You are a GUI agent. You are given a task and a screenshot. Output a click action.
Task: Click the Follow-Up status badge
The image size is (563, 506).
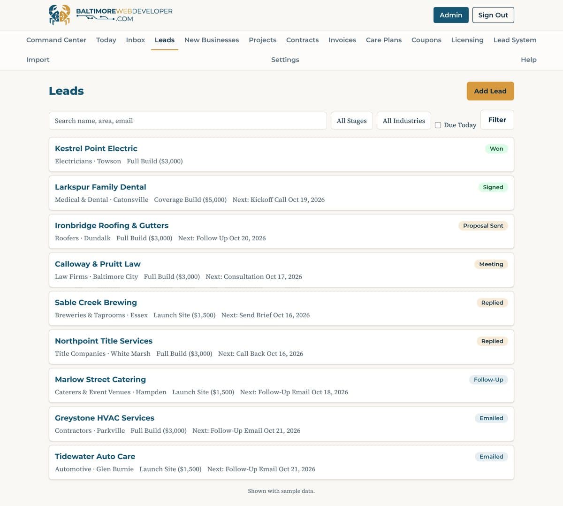coord(488,380)
